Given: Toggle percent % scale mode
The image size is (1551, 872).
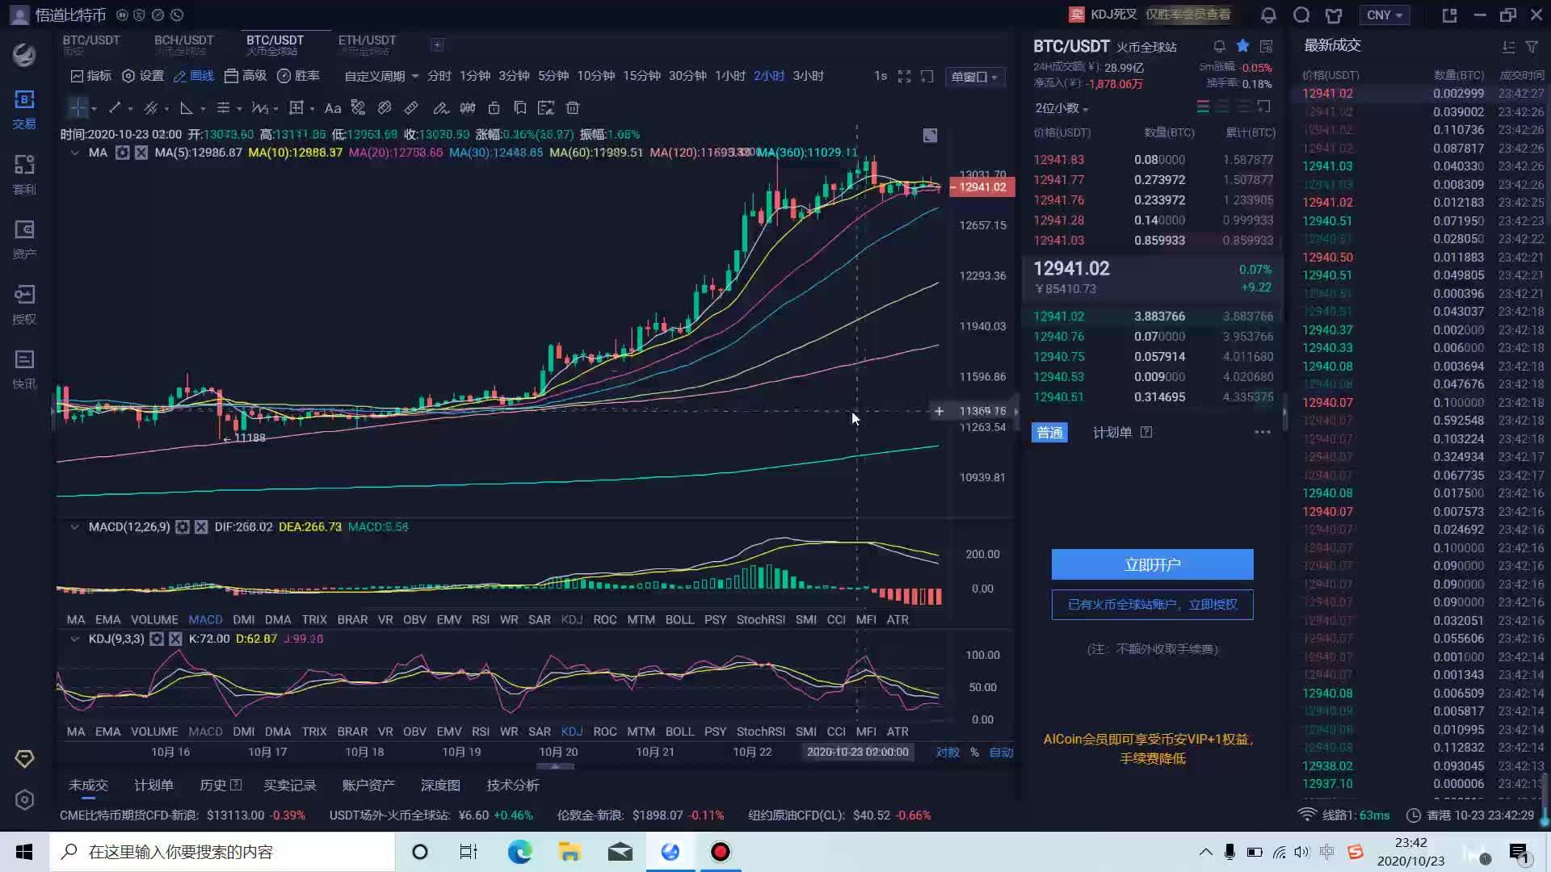Looking at the screenshot, I should pyautogui.click(x=974, y=753).
